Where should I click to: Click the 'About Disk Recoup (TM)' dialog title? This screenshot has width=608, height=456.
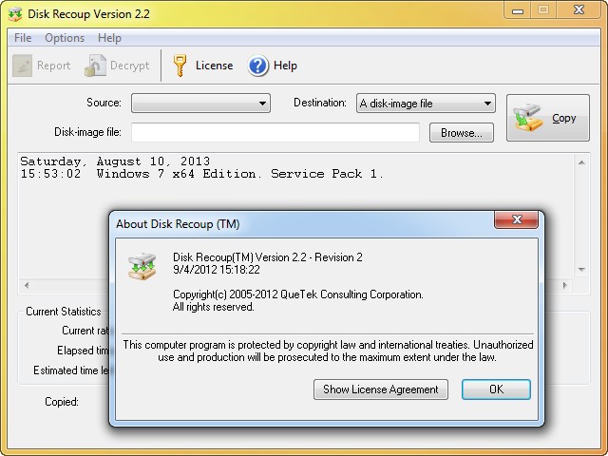point(178,224)
